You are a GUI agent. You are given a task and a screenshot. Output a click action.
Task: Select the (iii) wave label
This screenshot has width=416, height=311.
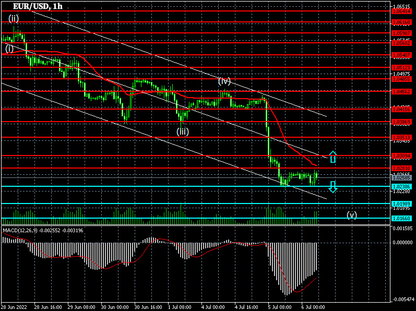[x=183, y=131]
